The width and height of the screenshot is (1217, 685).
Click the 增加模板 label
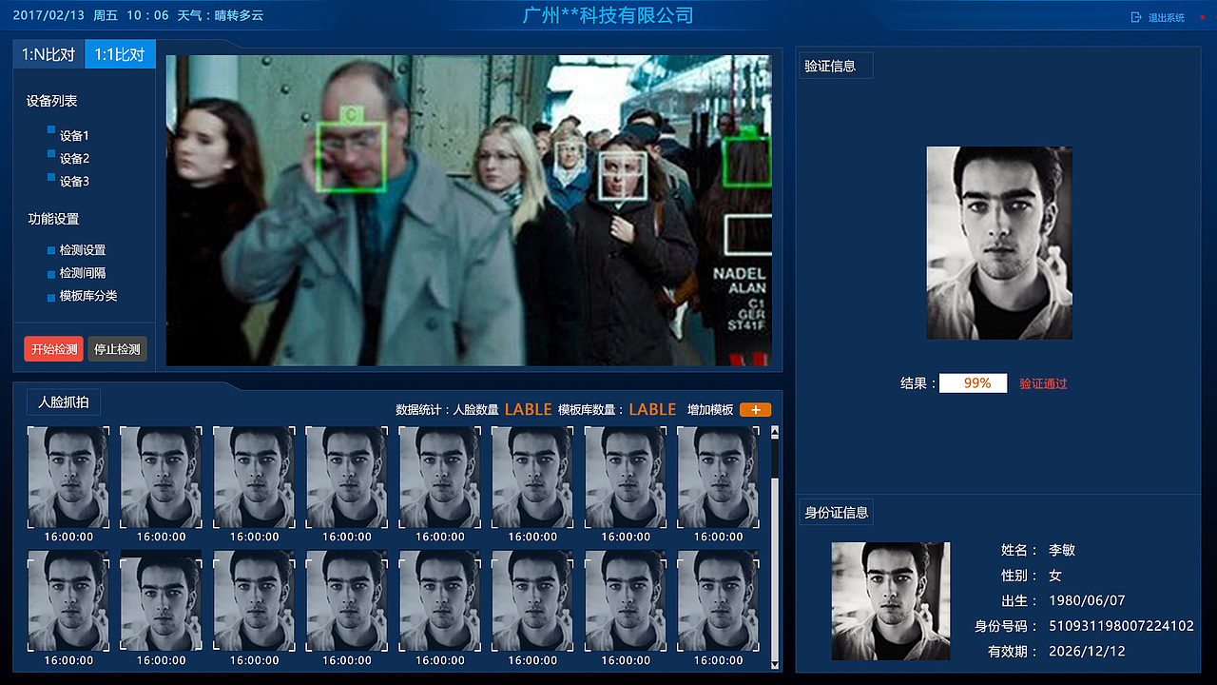point(710,410)
